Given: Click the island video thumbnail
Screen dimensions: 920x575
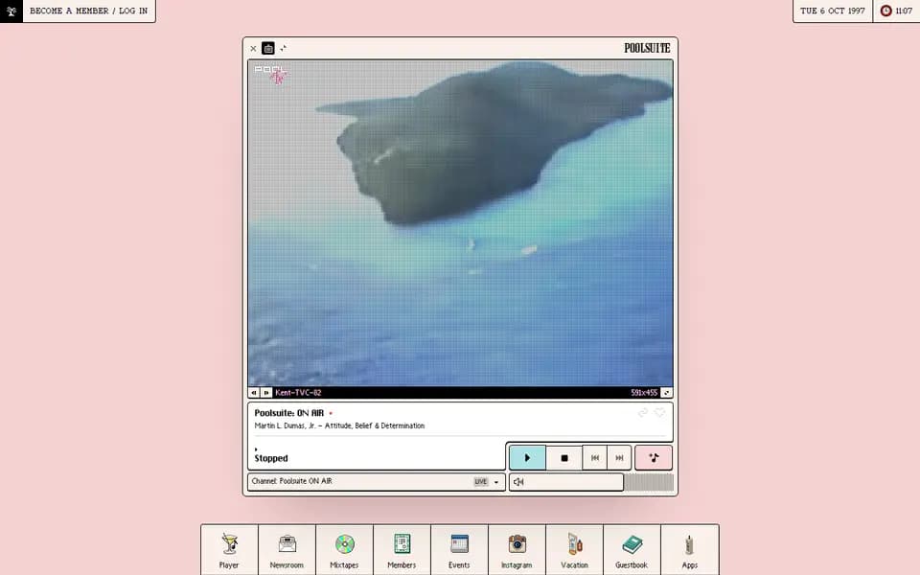Looking at the screenshot, I should [461, 223].
